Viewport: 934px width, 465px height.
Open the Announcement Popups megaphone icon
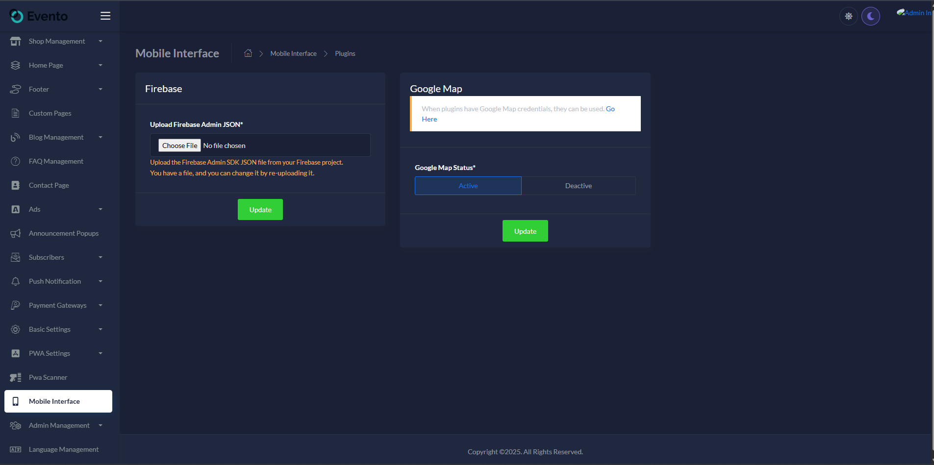pos(15,233)
